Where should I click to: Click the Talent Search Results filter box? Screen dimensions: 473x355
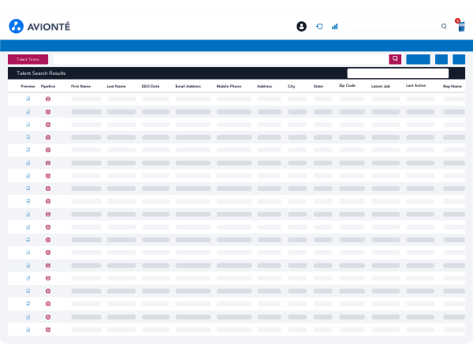(x=397, y=73)
